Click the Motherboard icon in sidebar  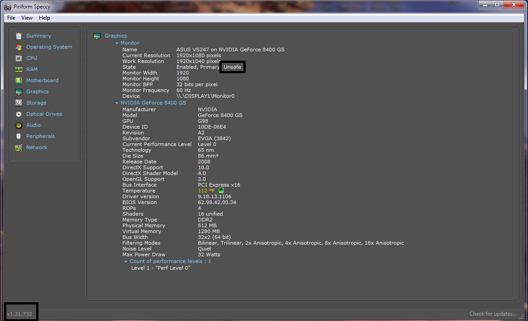click(18, 80)
